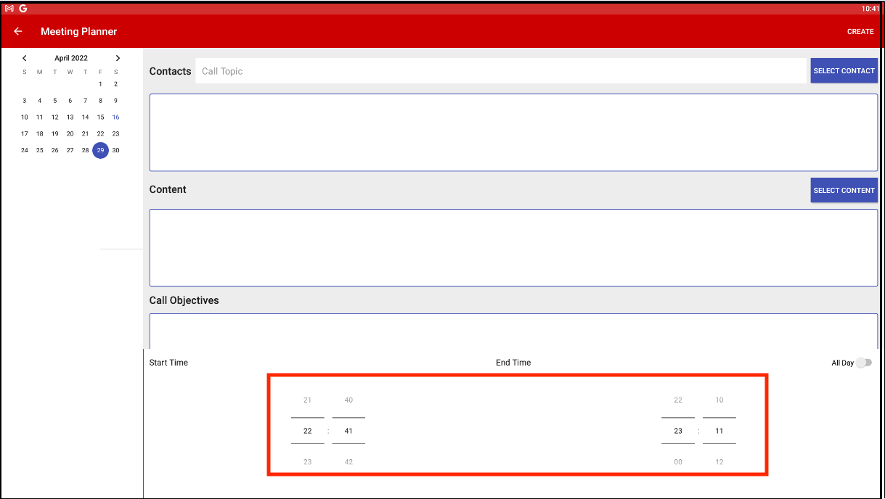The width and height of the screenshot is (885, 499).
Task: Pick start hour 23 below the current value
Action: tap(307, 462)
